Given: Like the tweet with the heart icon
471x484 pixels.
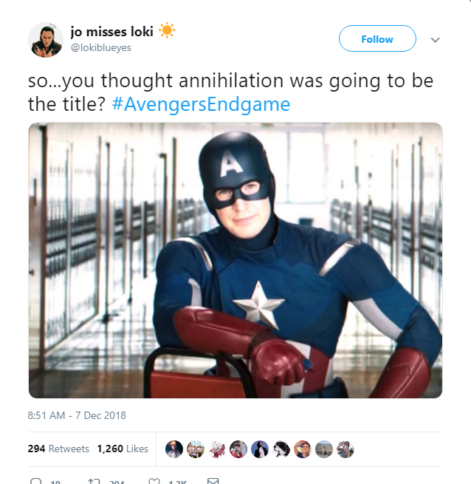Looking at the screenshot, I should tap(154, 481).
